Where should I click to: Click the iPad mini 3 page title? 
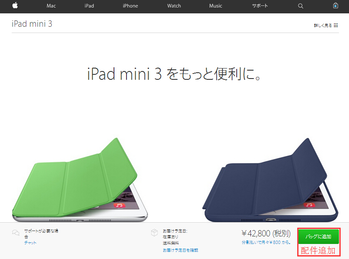pyautogui.click(x=32, y=24)
